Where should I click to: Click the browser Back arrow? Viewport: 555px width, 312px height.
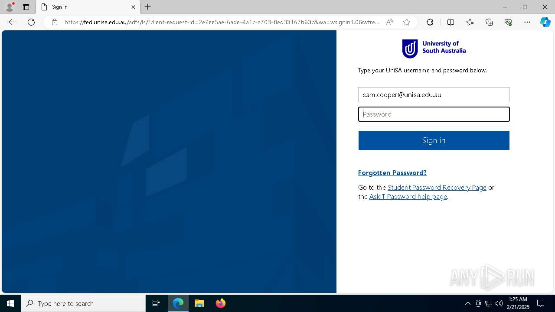pyautogui.click(x=12, y=22)
